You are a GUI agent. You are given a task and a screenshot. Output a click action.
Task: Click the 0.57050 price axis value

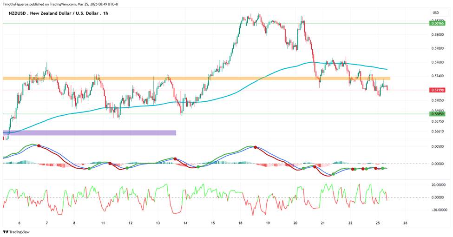point(437,100)
